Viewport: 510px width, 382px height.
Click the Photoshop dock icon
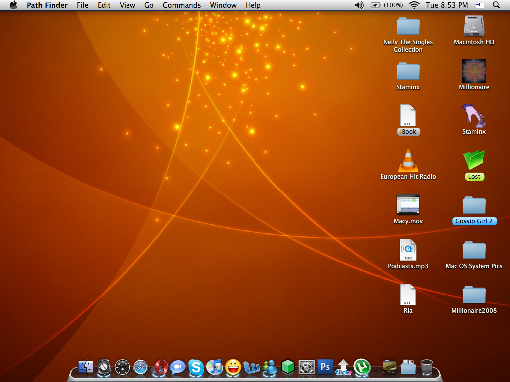click(325, 367)
